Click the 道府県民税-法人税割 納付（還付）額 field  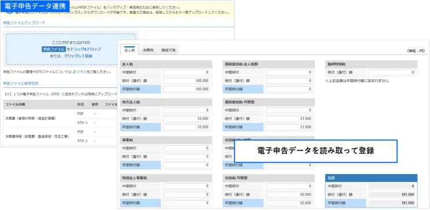(x=289, y=81)
